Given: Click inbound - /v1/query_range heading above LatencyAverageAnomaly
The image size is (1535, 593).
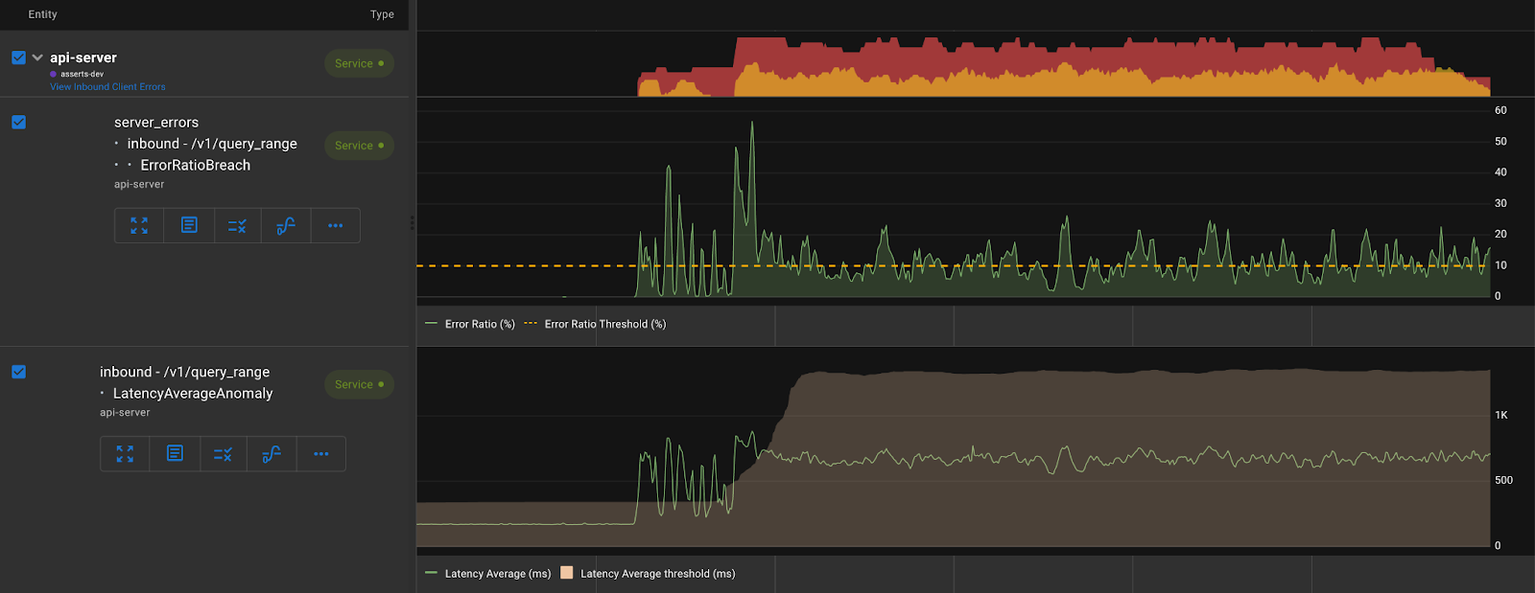Looking at the screenshot, I should click(184, 372).
